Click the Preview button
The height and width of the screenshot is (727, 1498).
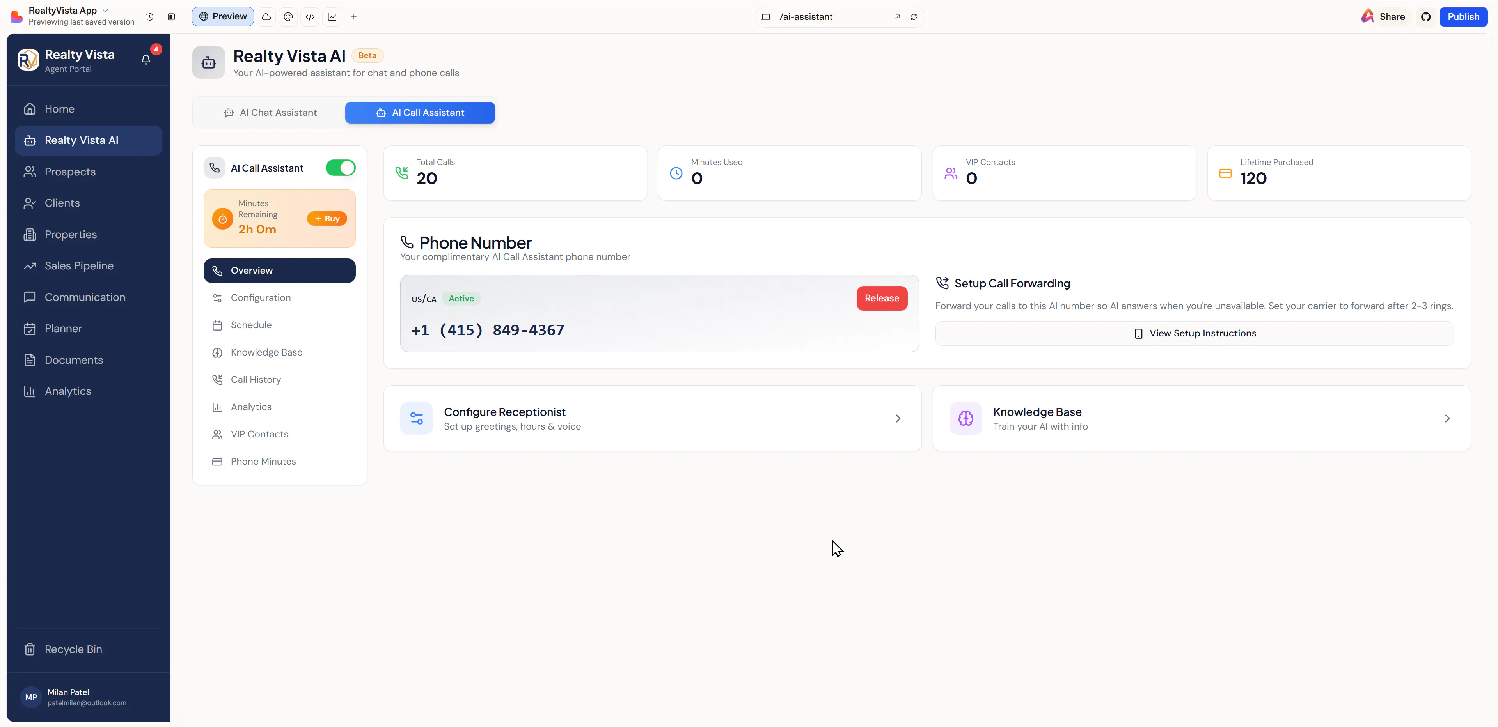click(x=223, y=17)
